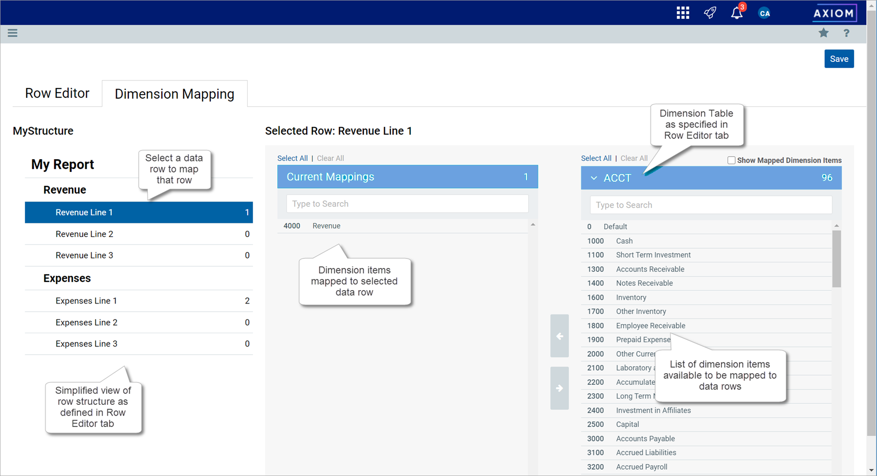Click the favorites star icon

(x=823, y=33)
